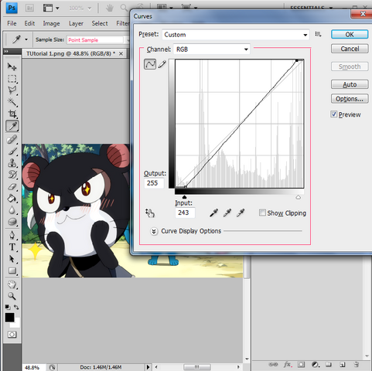Select the Paint Bucket tool
The width and height of the screenshot is (372, 371).
(x=12, y=199)
